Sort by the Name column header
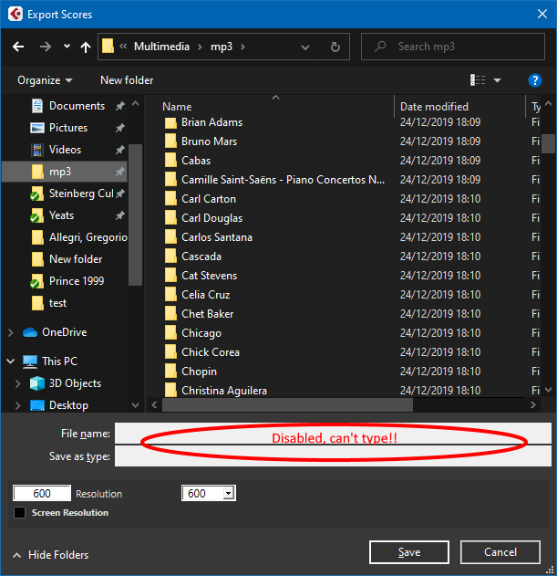557x576 pixels. pyautogui.click(x=177, y=107)
